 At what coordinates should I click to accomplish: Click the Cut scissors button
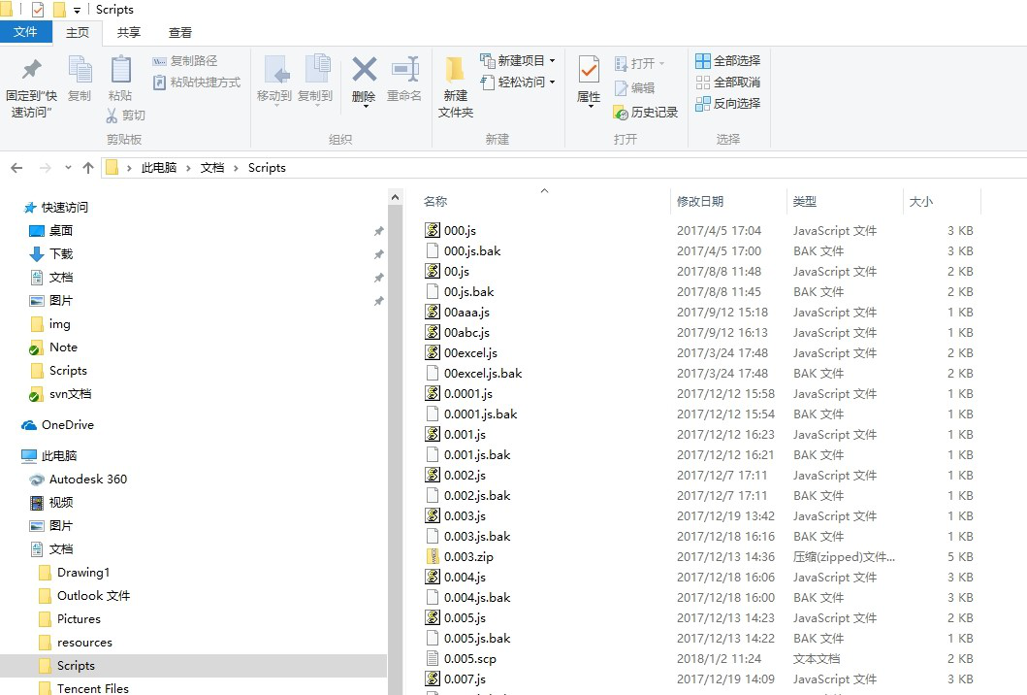click(x=126, y=116)
